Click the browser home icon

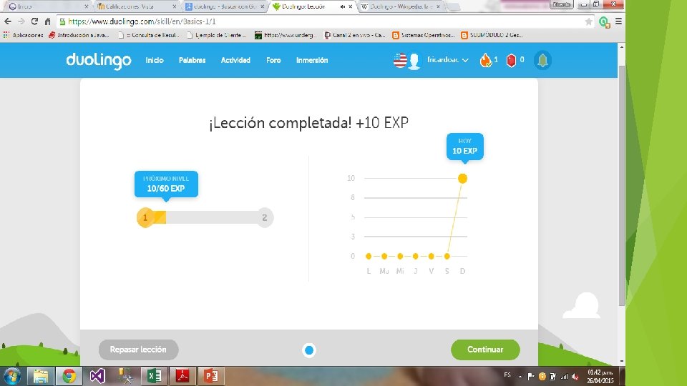pos(47,21)
